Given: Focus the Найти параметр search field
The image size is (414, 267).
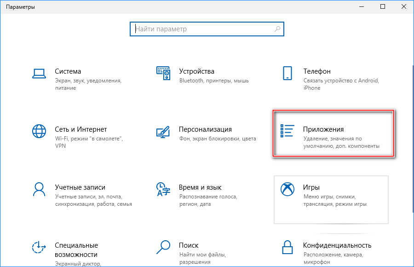Looking at the screenshot, I should [202, 29].
